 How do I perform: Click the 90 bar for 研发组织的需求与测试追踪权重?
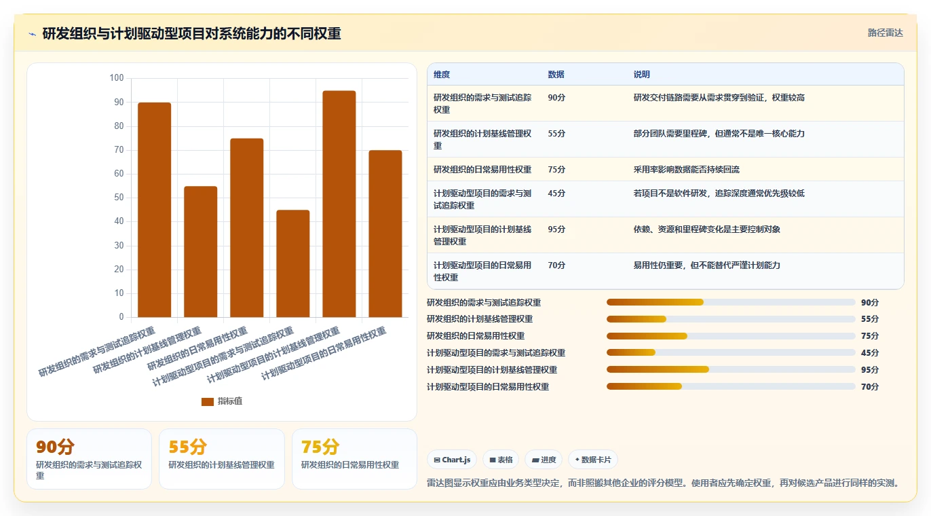(155, 210)
